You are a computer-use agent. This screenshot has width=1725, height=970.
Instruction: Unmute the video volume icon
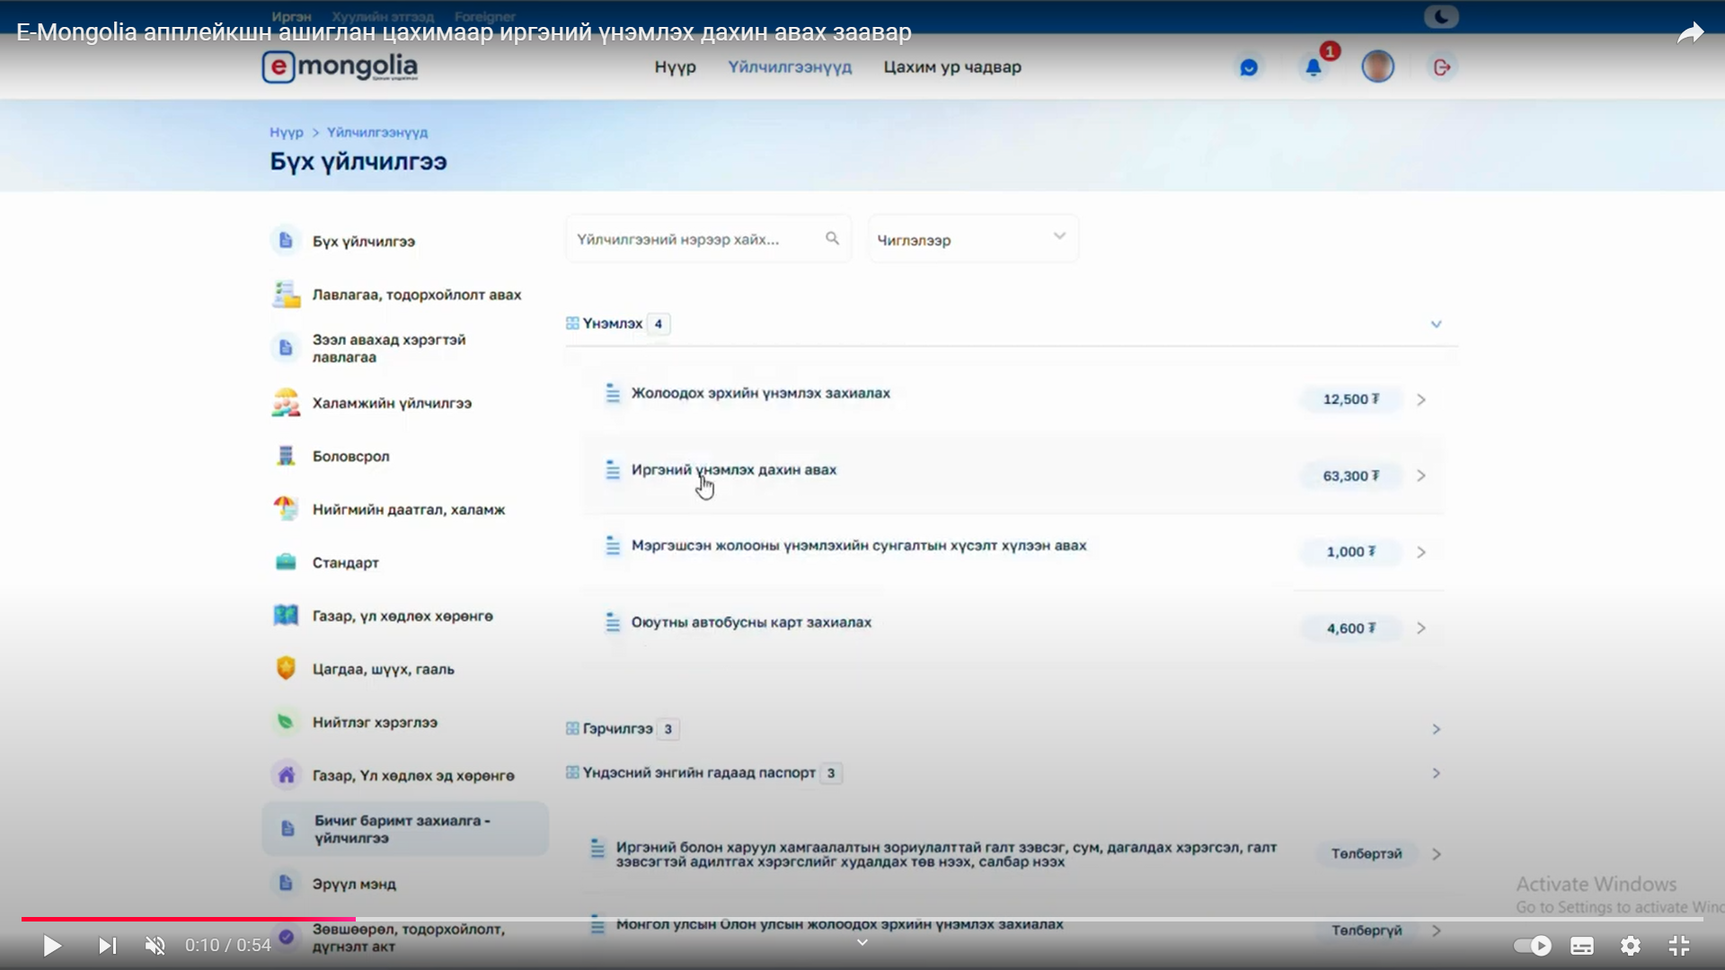point(155,946)
